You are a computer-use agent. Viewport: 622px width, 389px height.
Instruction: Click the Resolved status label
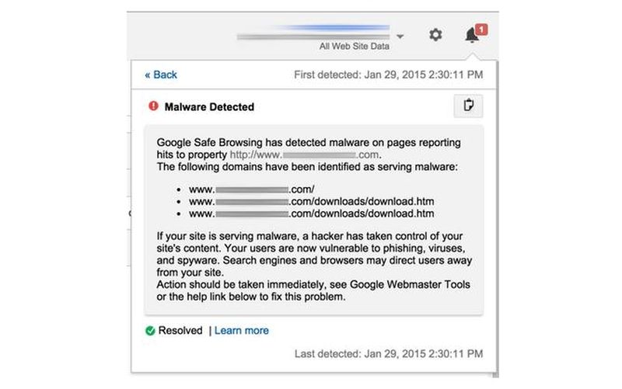coord(180,331)
